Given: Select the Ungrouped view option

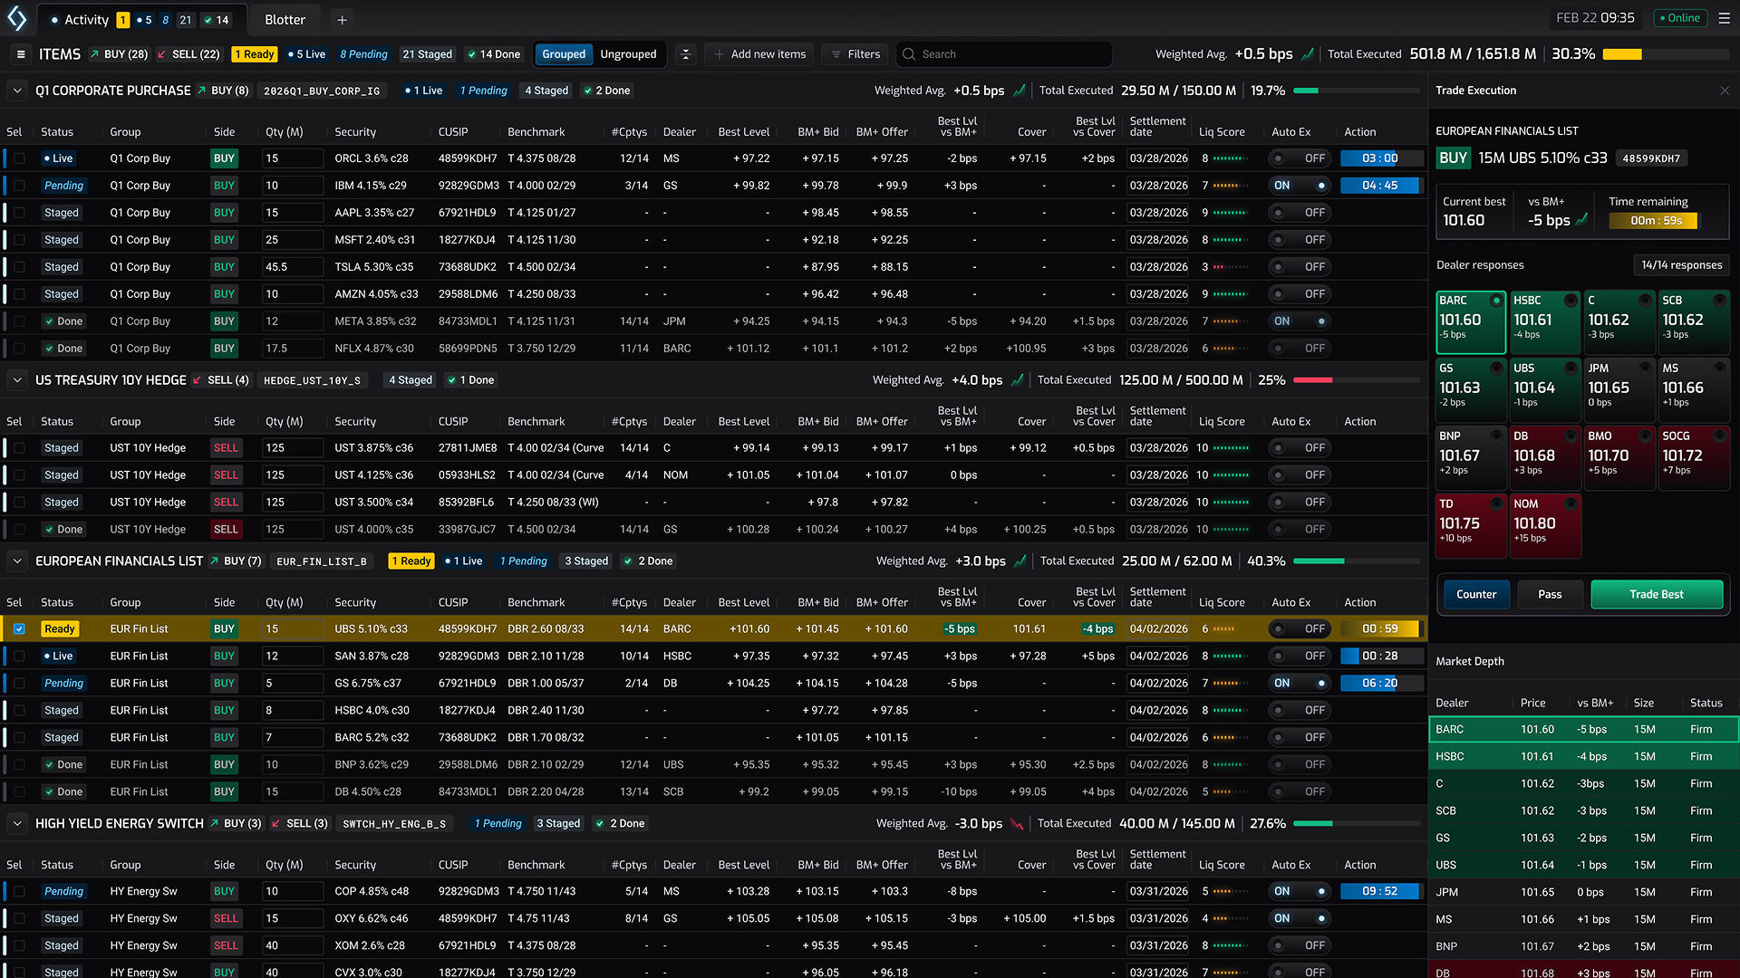Looking at the screenshot, I should point(628,54).
